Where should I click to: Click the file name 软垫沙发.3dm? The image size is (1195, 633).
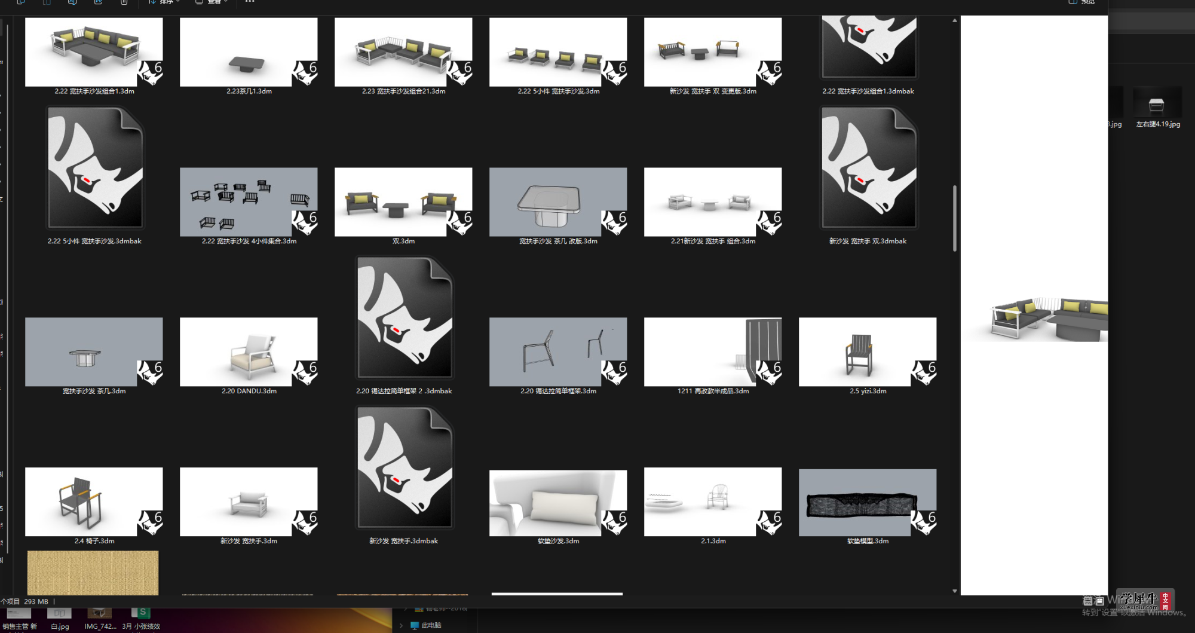pyautogui.click(x=558, y=541)
